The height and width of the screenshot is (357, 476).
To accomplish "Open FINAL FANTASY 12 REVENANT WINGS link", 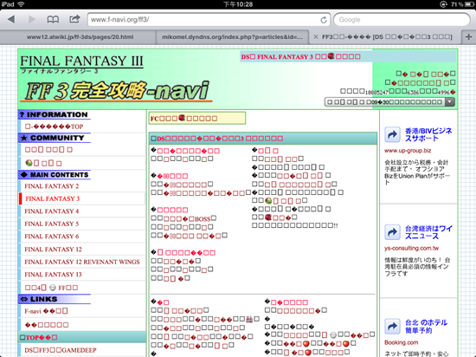I will click(82, 262).
